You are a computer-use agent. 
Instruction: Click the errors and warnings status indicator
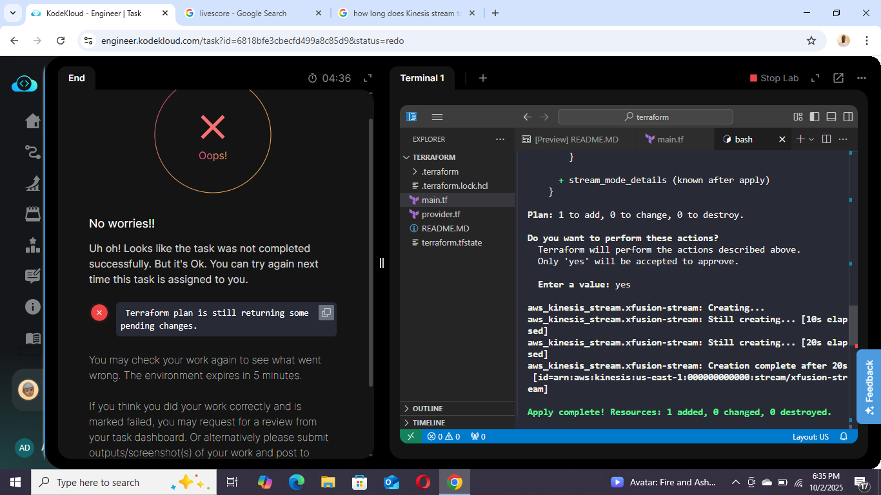(444, 436)
